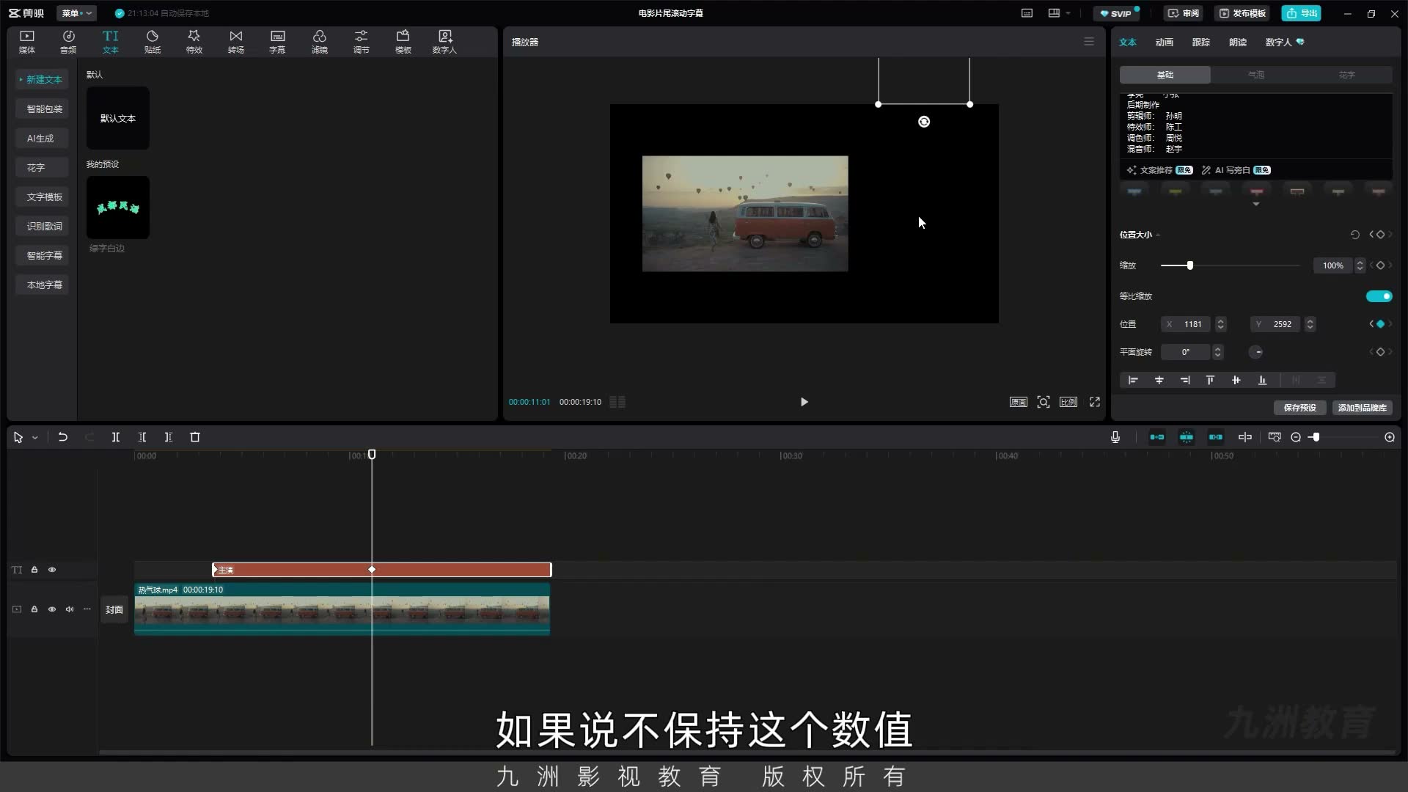
Task: Switch to the 跟踪 tab in right panel
Action: coord(1201,42)
